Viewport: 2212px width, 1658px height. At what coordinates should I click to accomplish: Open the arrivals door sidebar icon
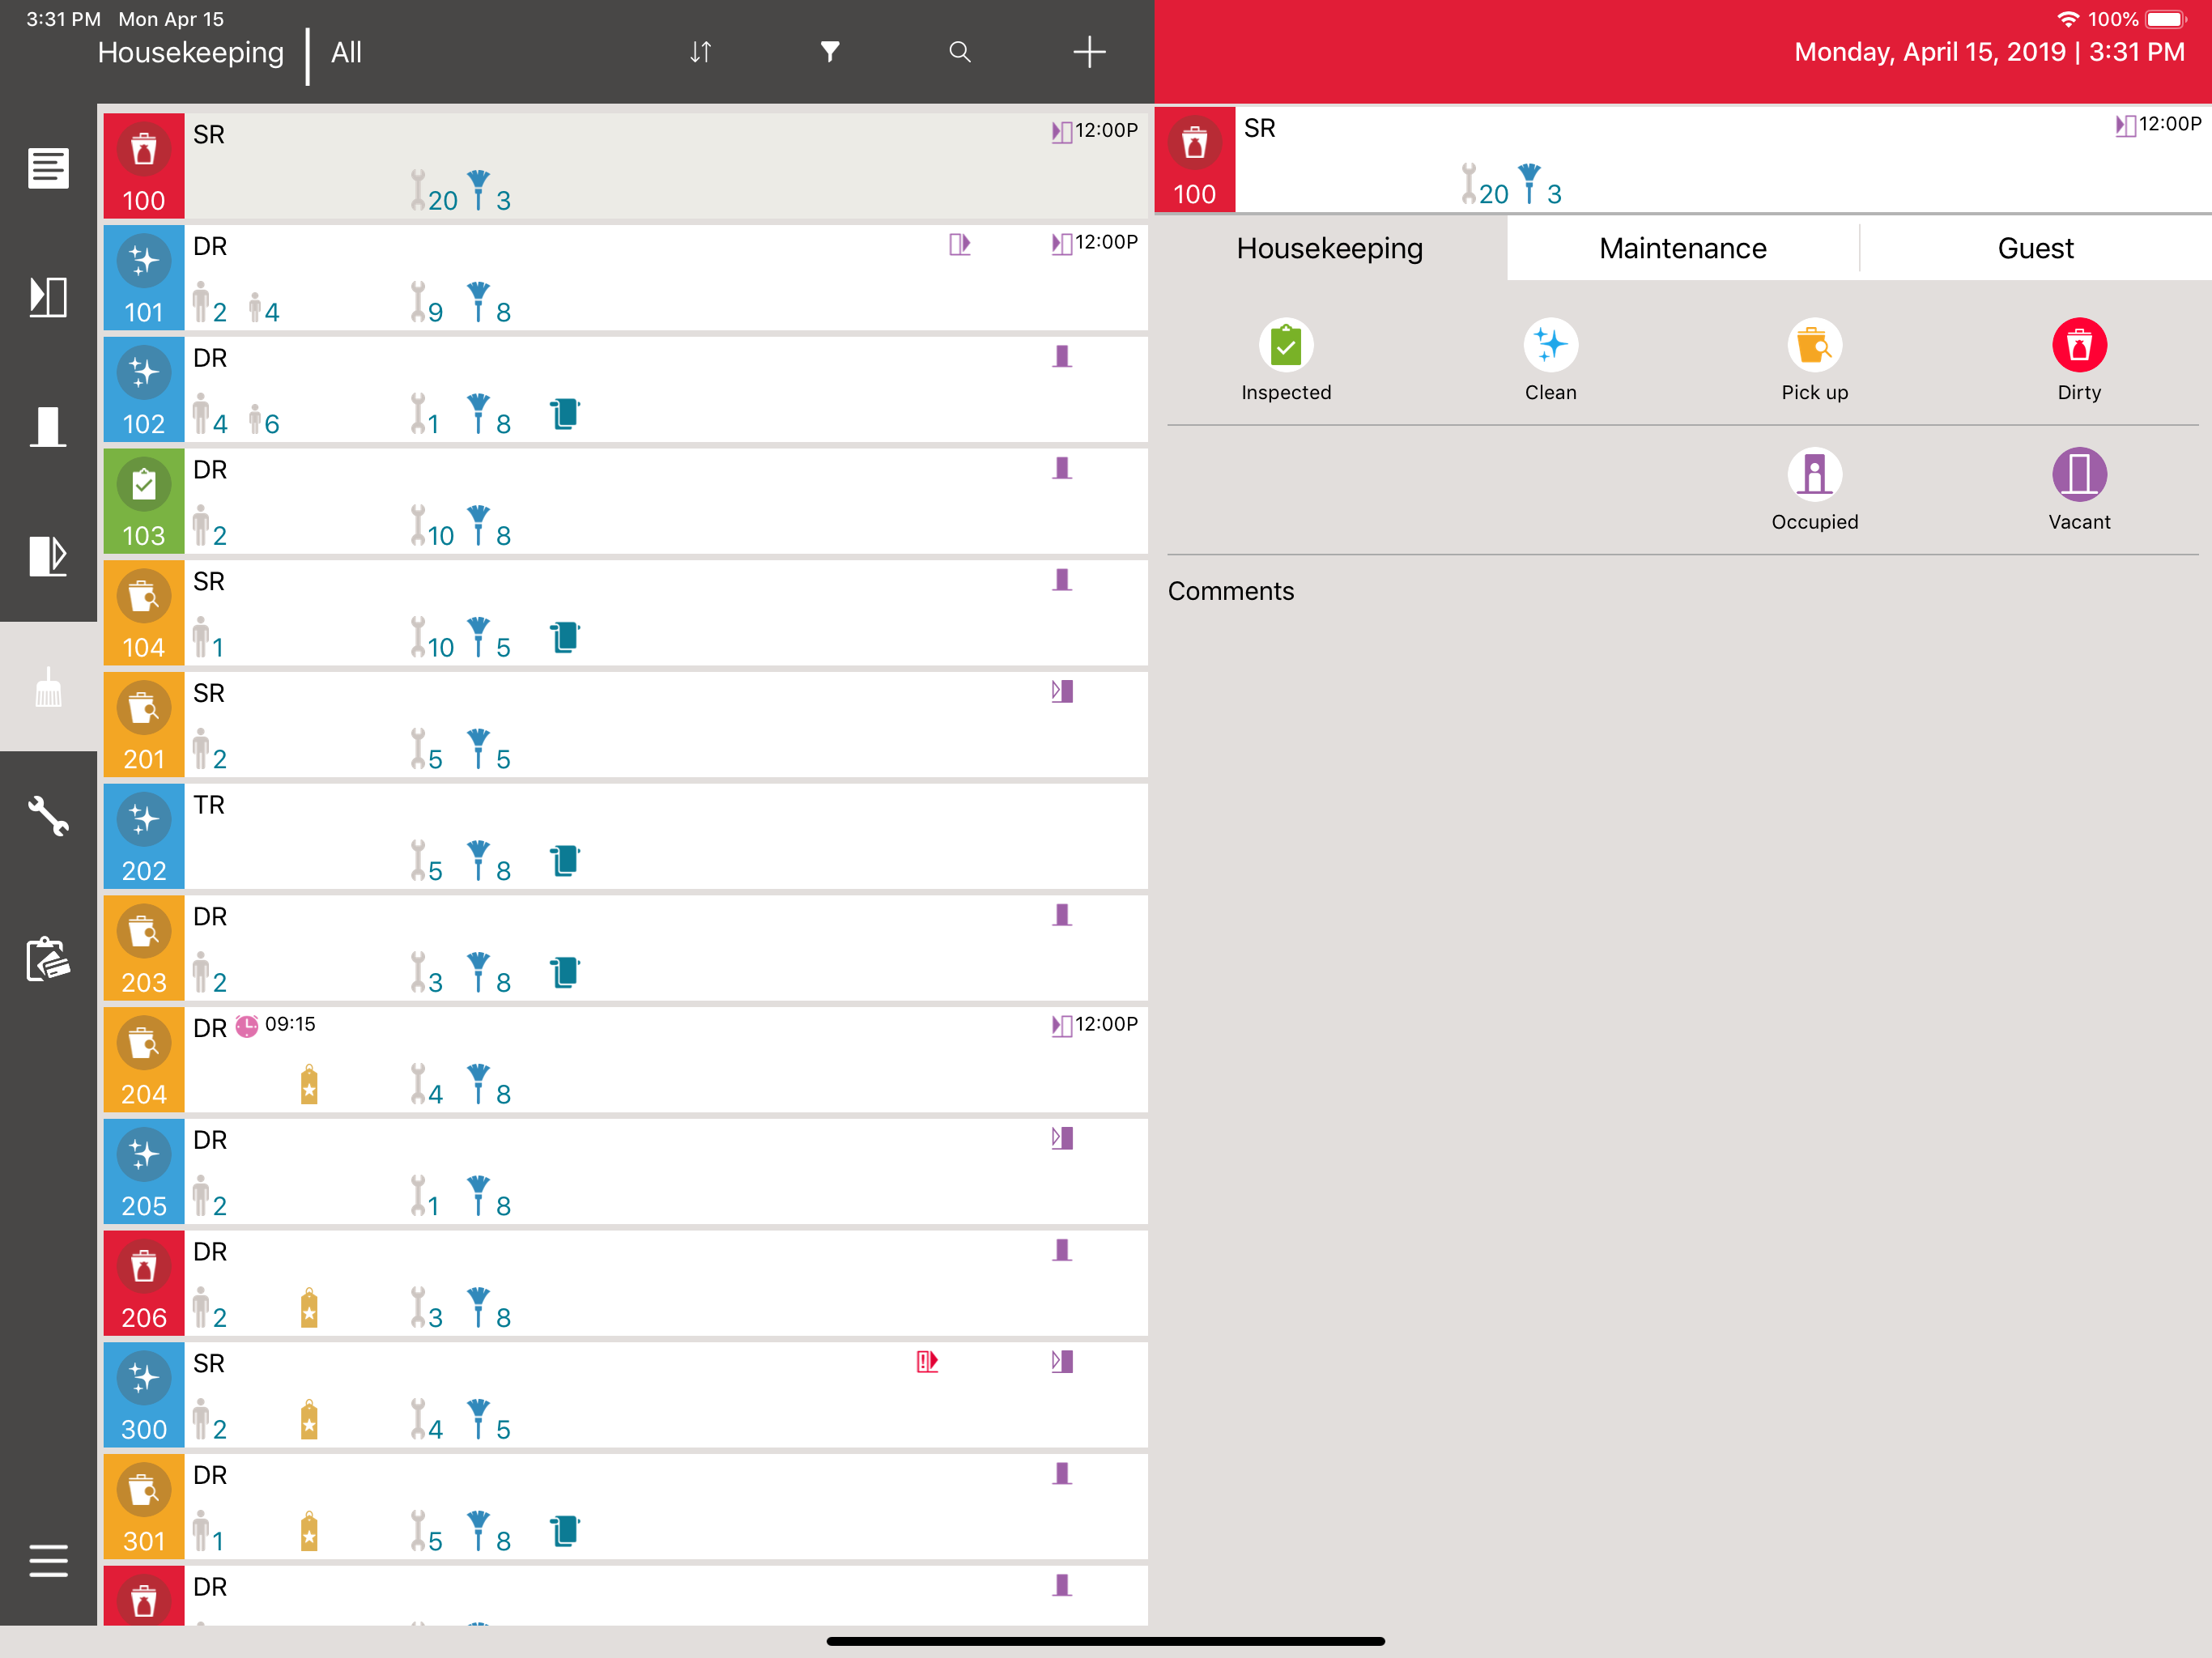pyautogui.click(x=48, y=297)
